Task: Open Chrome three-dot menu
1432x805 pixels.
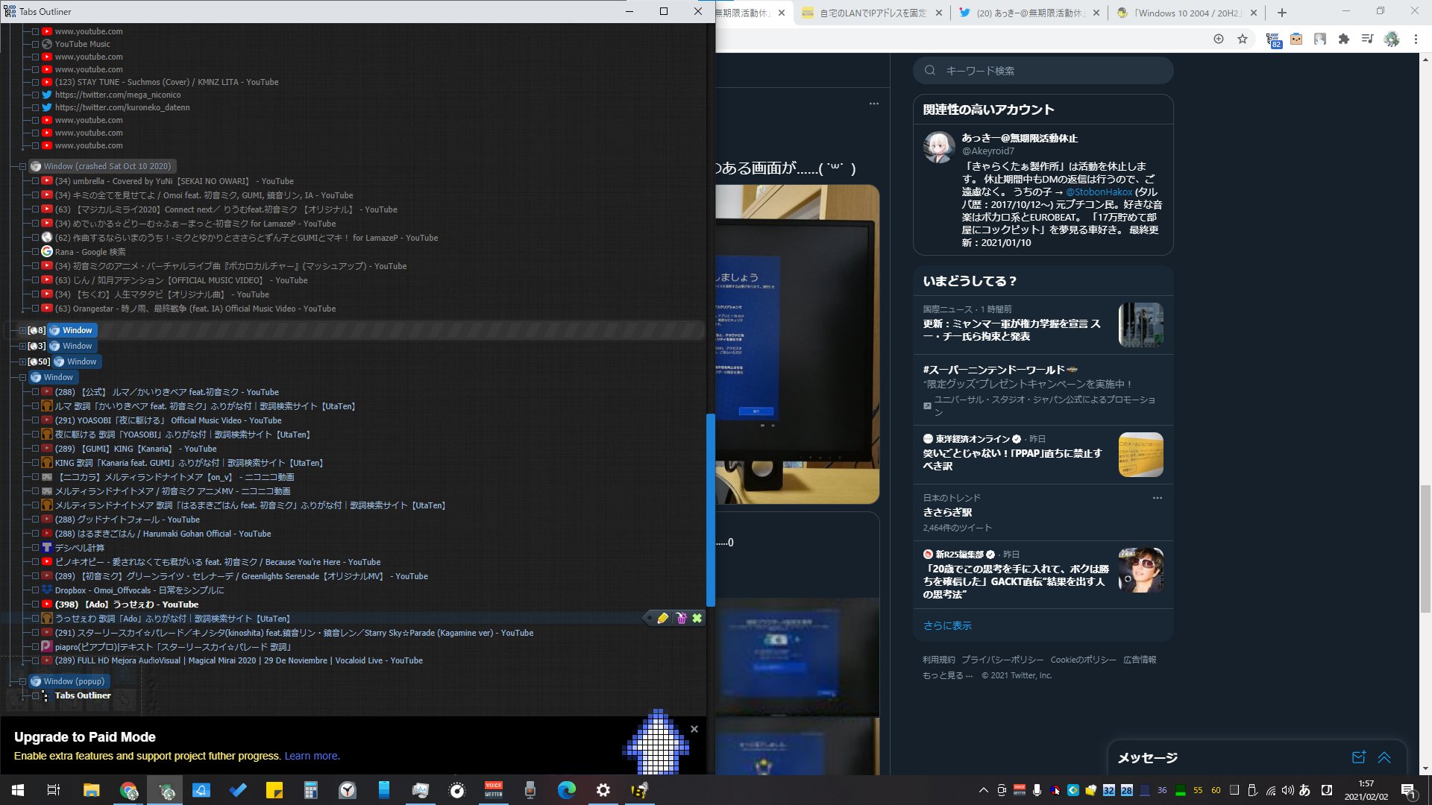Action: pyautogui.click(x=1416, y=39)
